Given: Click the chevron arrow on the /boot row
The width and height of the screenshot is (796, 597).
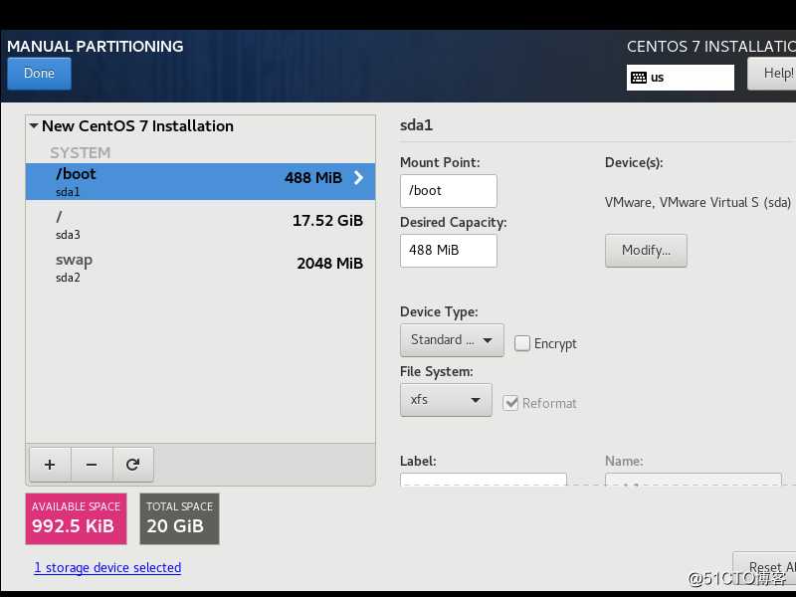Looking at the screenshot, I should pyautogui.click(x=358, y=178).
